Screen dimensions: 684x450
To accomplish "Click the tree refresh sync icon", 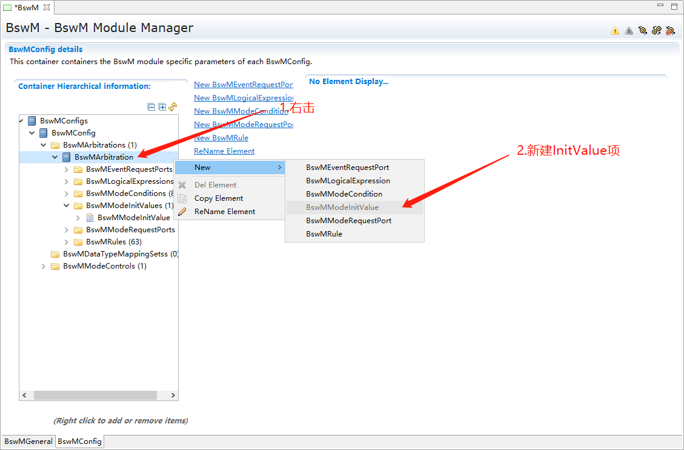I will 173,107.
